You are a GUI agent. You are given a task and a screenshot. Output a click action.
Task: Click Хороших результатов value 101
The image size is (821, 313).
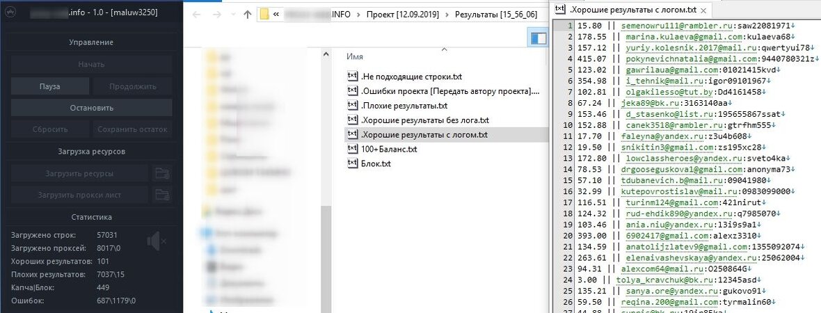(x=103, y=261)
